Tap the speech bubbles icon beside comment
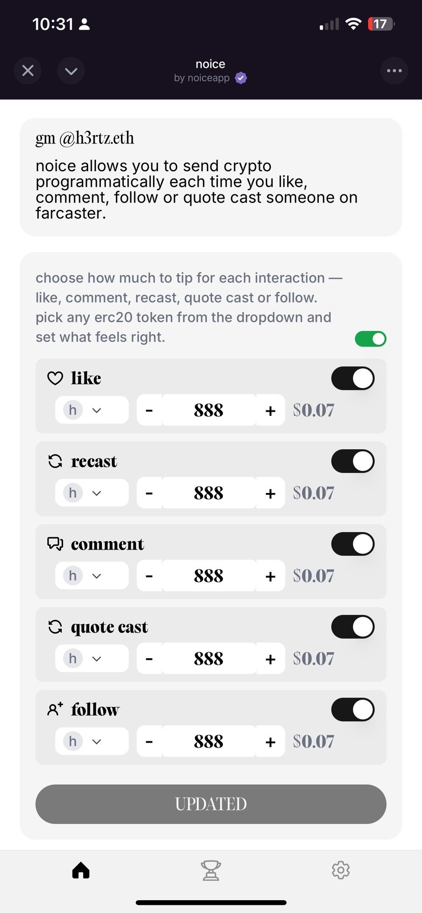The height and width of the screenshot is (913, 422). 55,544
